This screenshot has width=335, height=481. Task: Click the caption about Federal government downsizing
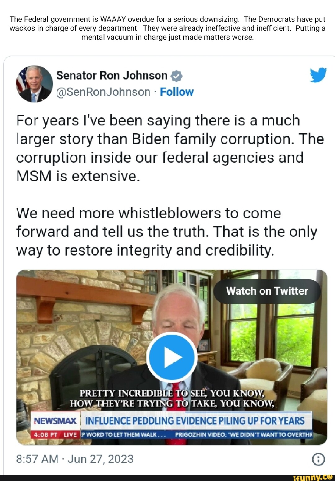point(167,28)
